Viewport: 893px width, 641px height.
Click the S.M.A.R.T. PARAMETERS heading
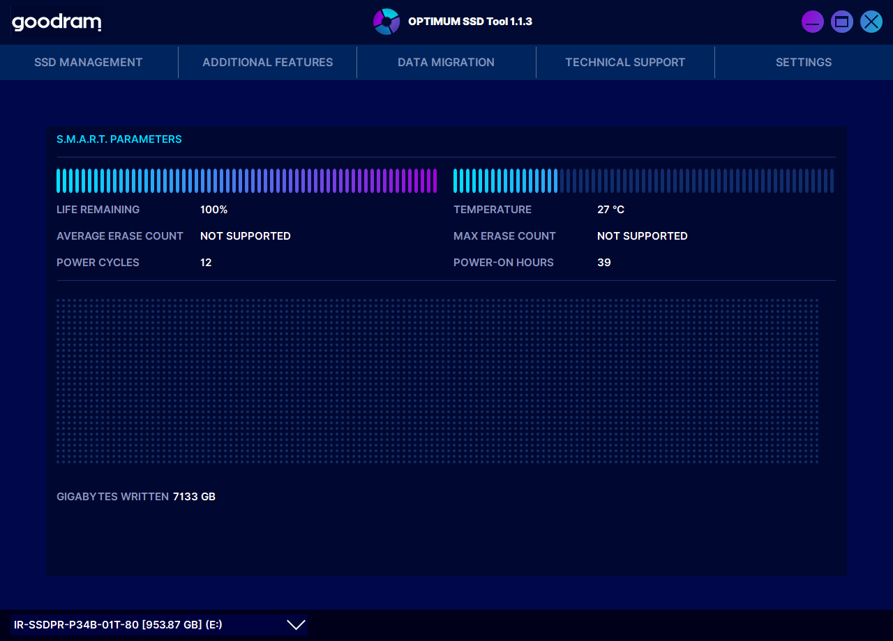coord(119,139)
